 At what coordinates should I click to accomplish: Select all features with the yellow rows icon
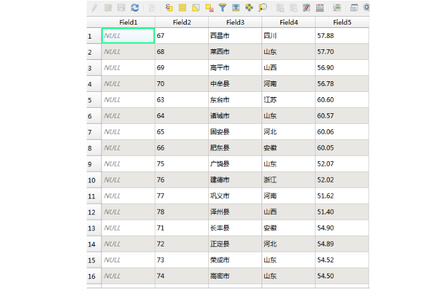tap(182, 8)
